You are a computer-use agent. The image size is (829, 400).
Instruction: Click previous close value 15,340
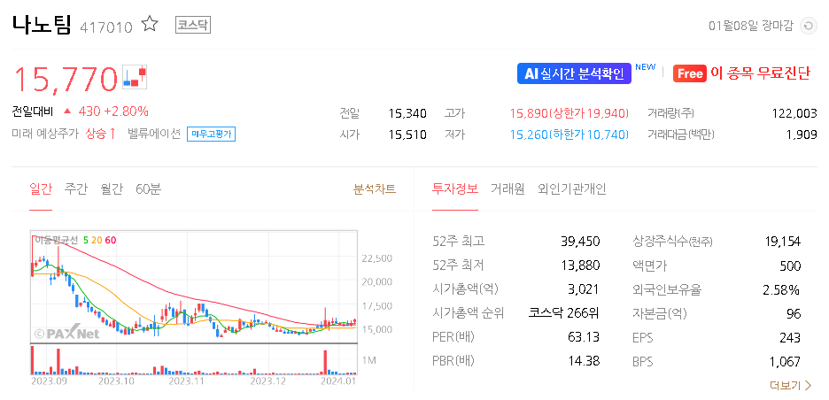(407, 113)
